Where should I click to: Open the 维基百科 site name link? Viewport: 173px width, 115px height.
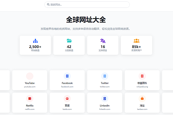(x=142, y=83)
